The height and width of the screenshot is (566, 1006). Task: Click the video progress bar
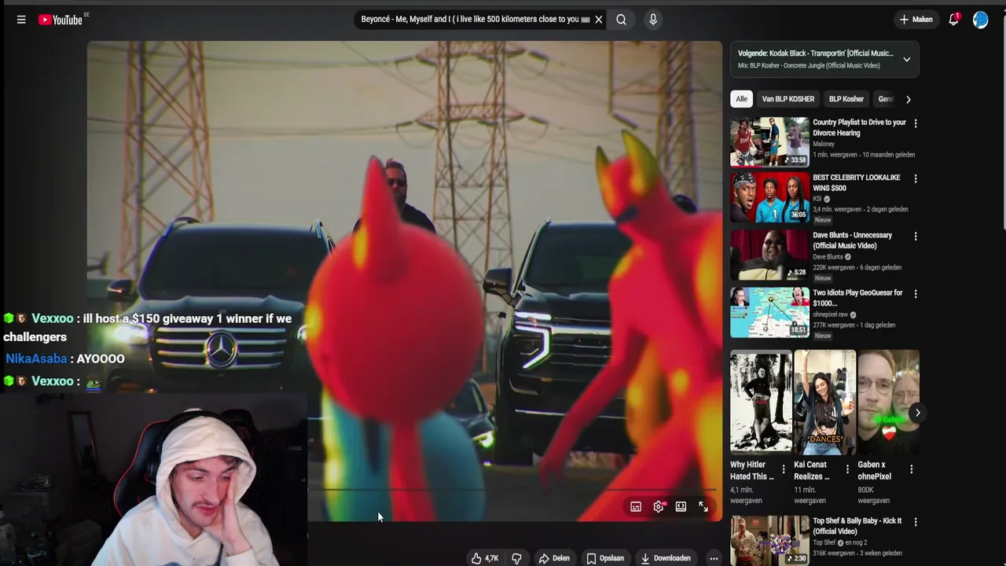pos(511,489)
